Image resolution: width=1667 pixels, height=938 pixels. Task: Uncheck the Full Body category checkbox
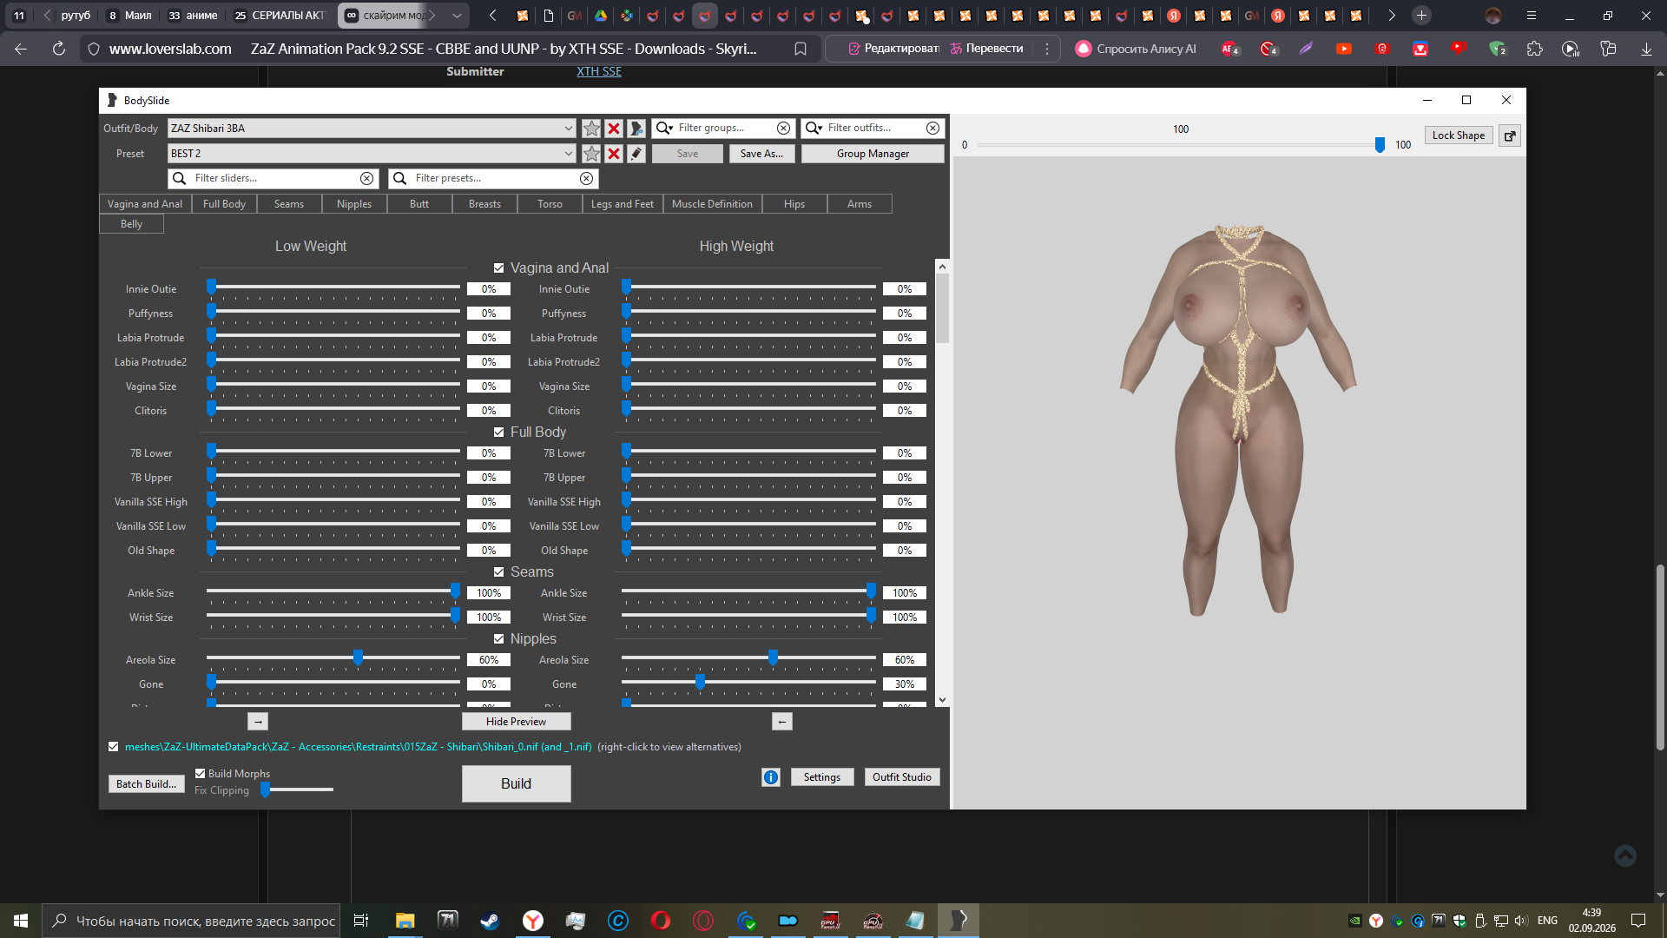(x=498, y=433)
